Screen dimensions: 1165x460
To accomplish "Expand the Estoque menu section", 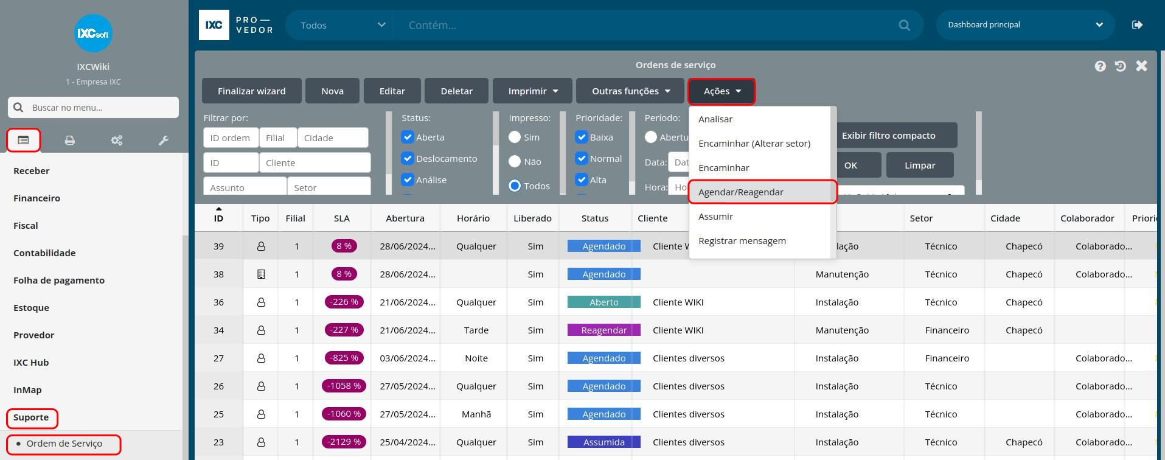I will (31, 308).
